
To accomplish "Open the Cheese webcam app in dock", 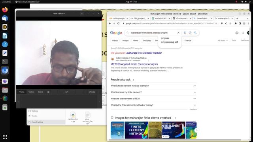I will 5,81.
